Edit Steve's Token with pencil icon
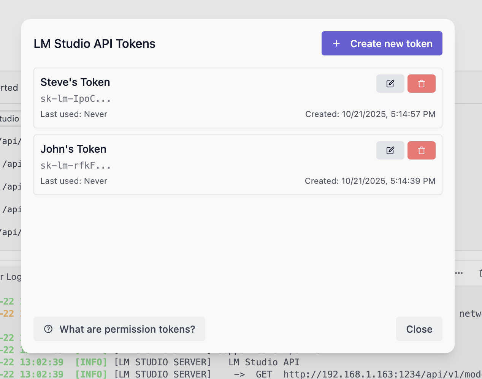 tap(390, 84)
